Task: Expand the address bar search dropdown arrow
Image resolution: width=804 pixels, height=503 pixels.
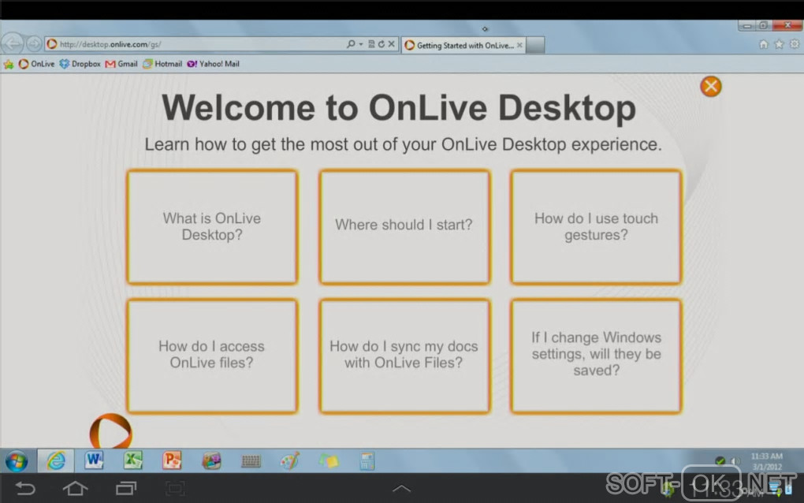Action: [x=361, y=44]
